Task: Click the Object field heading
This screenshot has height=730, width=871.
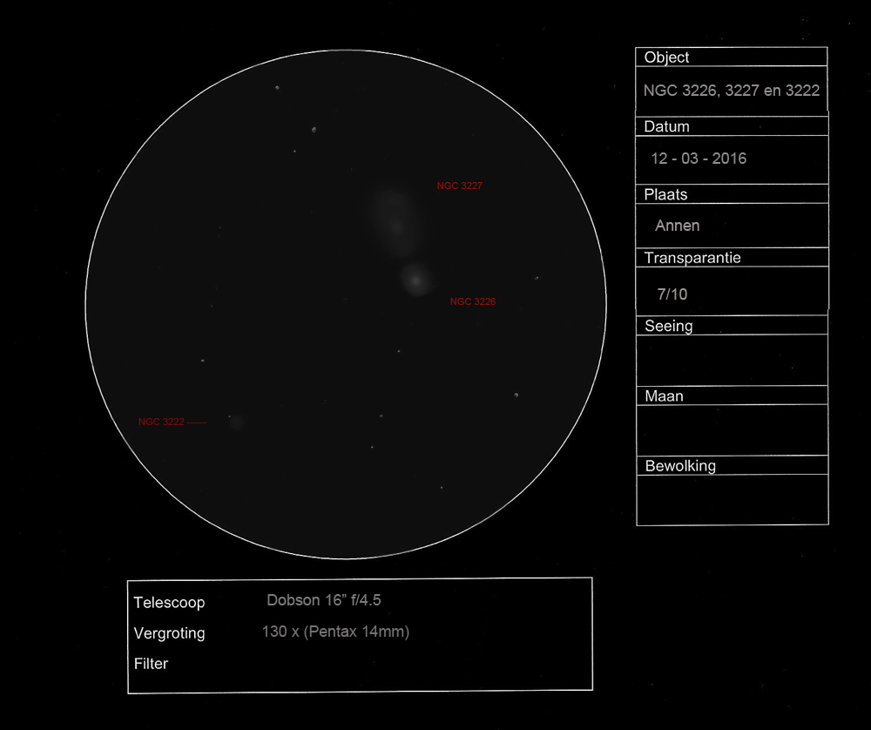Action: coord(666,57)
